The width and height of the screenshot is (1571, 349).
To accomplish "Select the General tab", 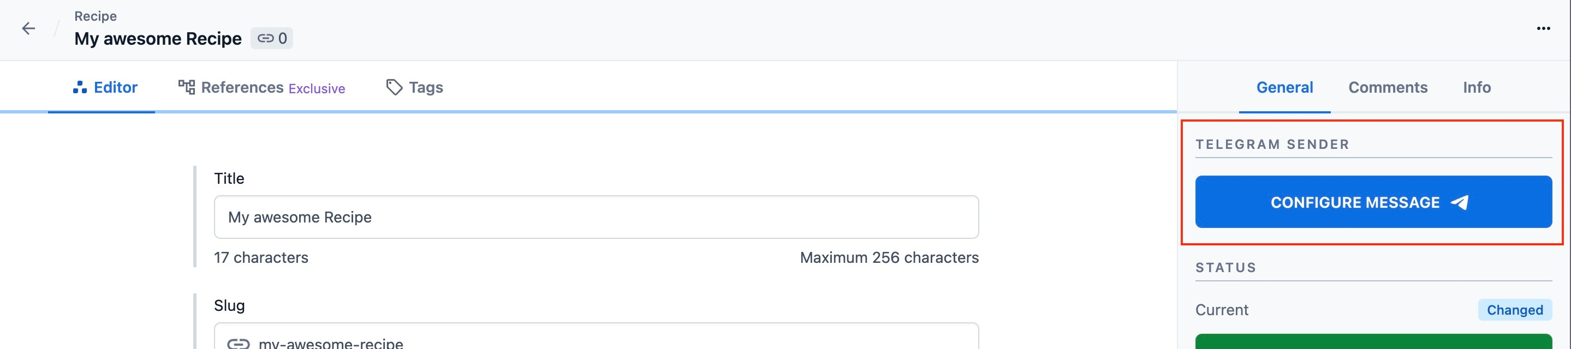I will click(x=1284, y=87).
